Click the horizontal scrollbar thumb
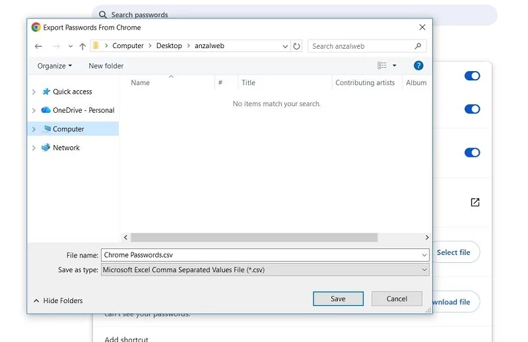 tap(254, 237)
